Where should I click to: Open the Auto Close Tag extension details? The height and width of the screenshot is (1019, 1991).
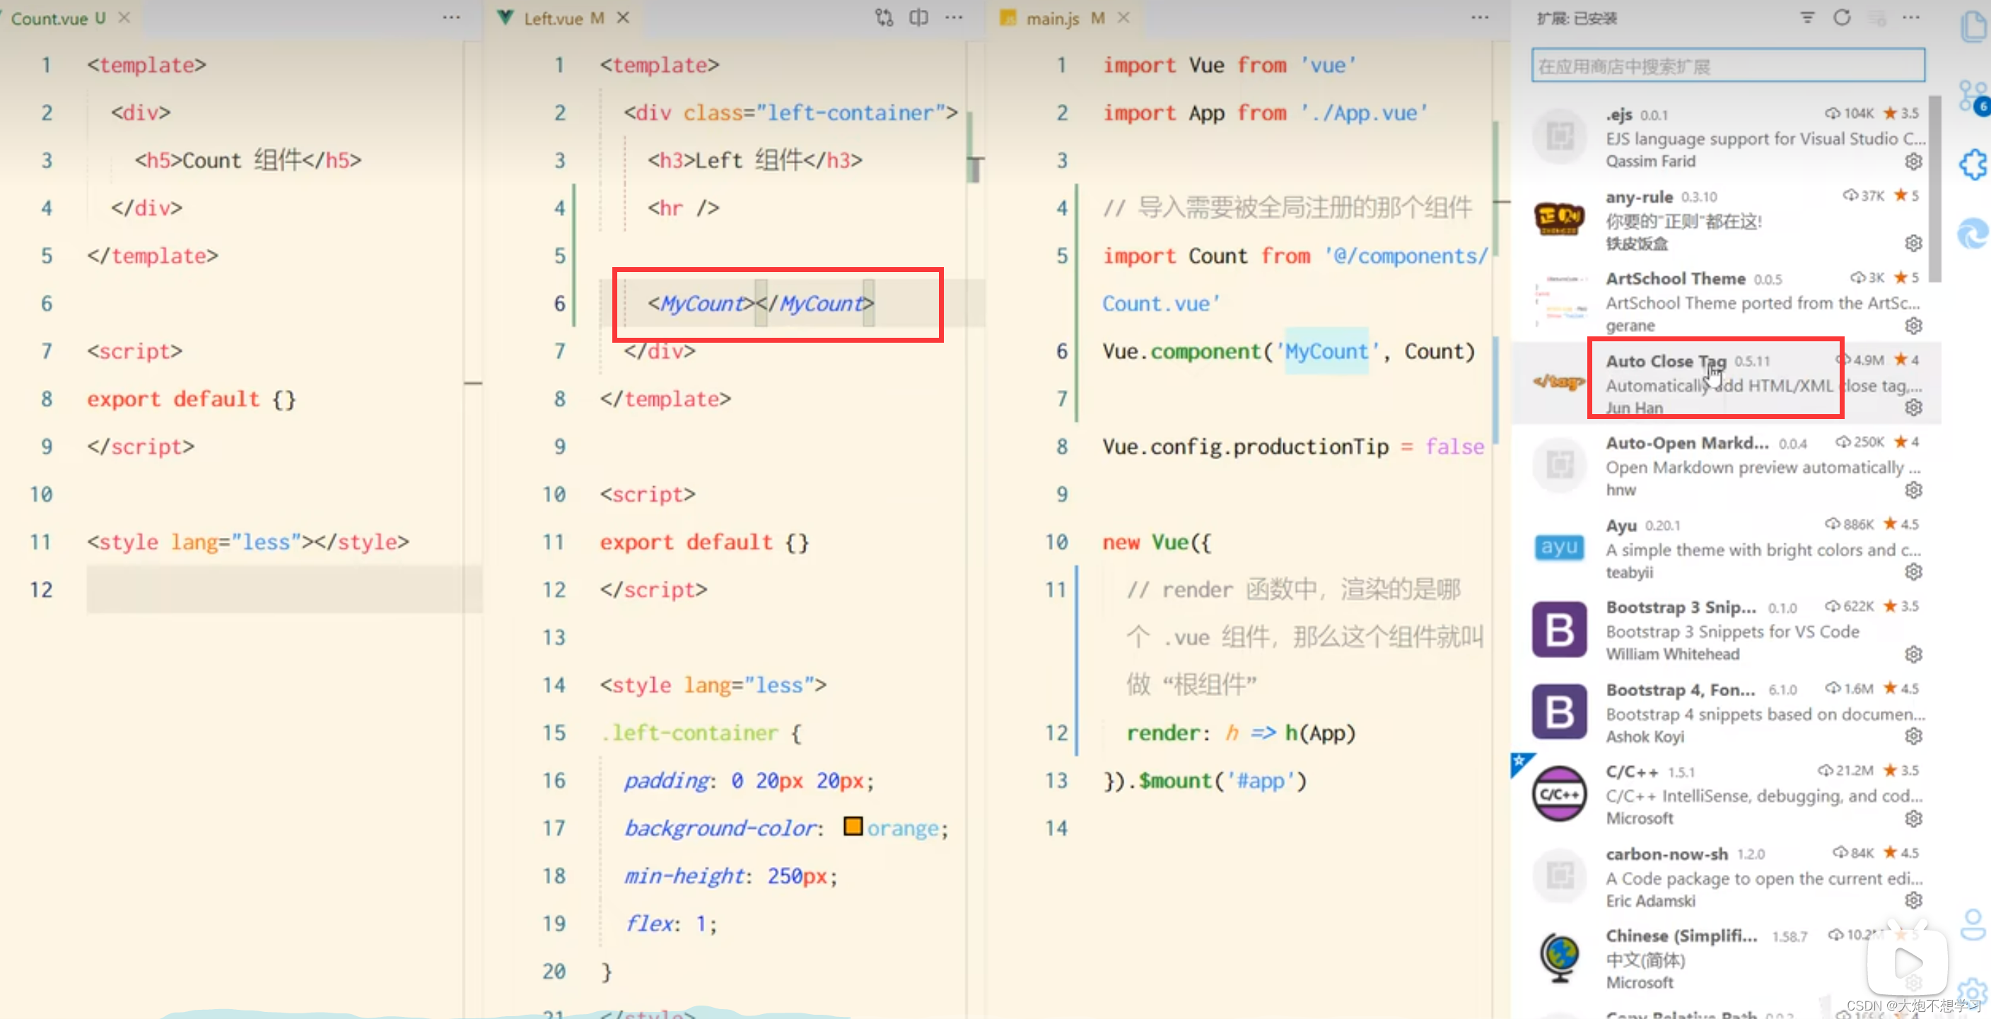click(1727, 383)
